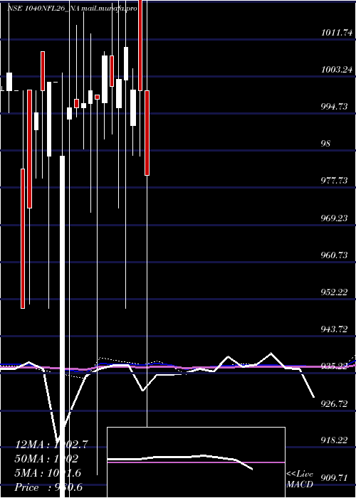Viewport: 356px width, 498px height.
Task: Click the tall red candle at the chart's left
Action: 23,238
